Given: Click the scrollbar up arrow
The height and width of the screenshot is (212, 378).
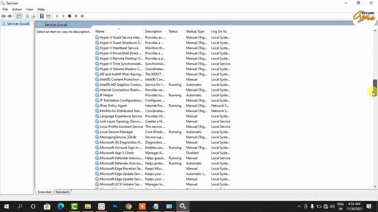Looking at the screenshot, I should tap(375, 31).
